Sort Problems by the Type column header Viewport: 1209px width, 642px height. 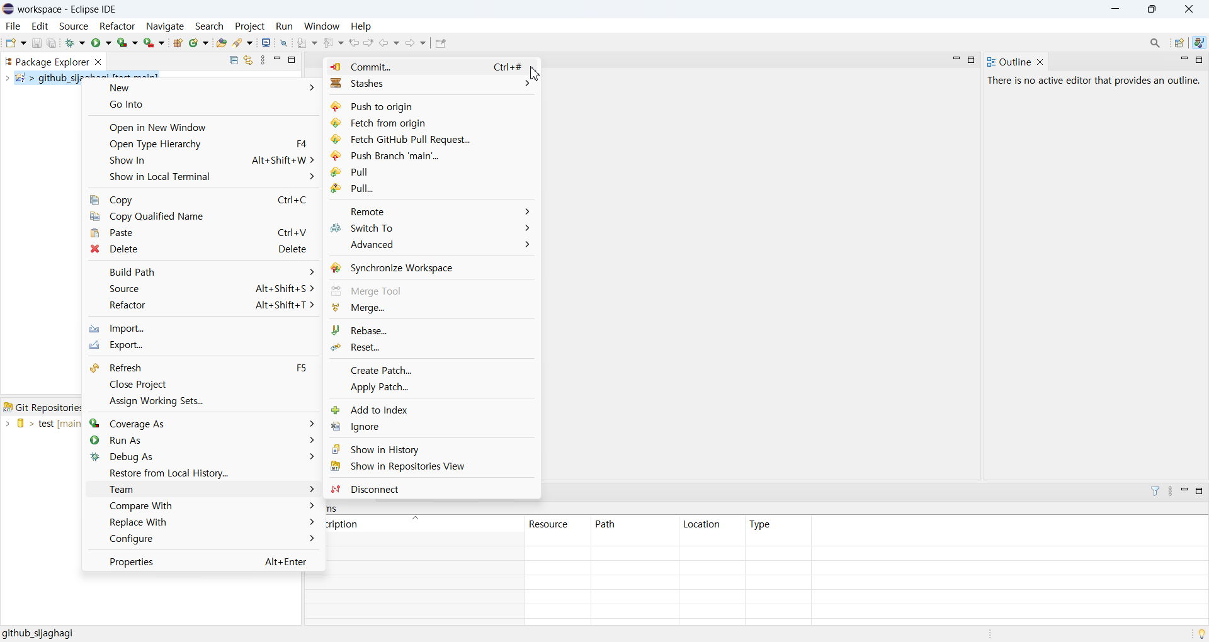click(779, 524)
